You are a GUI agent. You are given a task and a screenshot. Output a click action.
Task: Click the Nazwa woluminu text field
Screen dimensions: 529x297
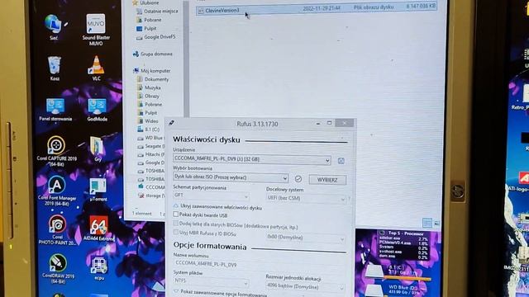tap(259, 264)
